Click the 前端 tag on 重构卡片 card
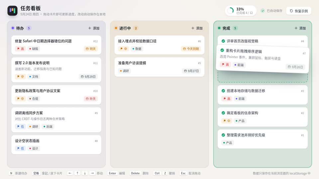 239,65
